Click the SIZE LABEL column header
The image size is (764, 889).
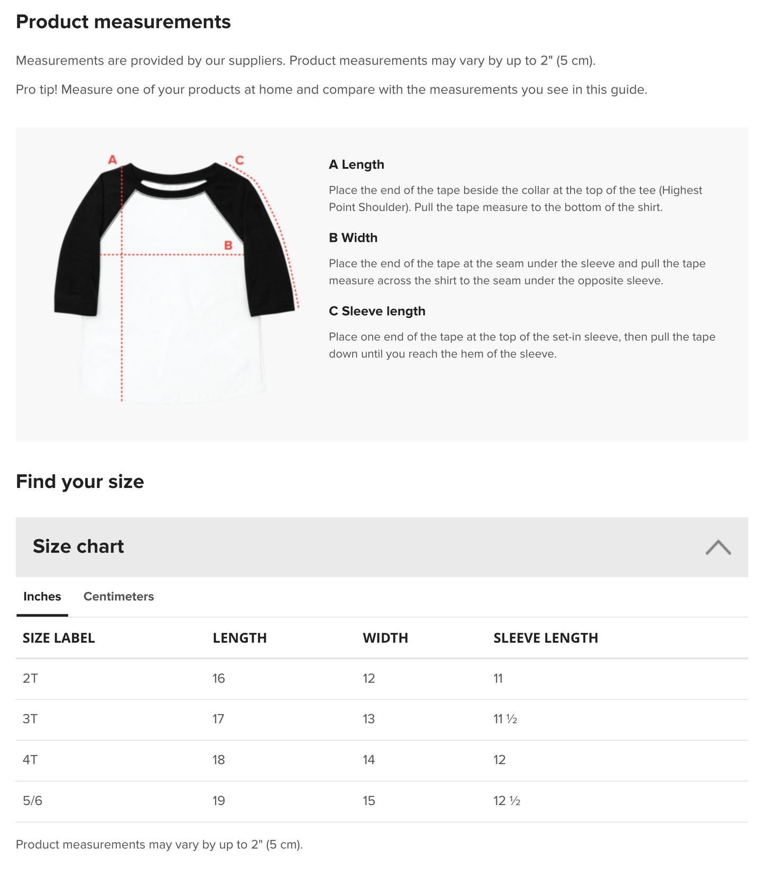pos(59,638)
